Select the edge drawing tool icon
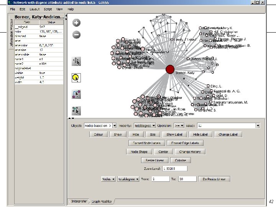The height and width of the screenshot is (207, 276). (76, 94)
